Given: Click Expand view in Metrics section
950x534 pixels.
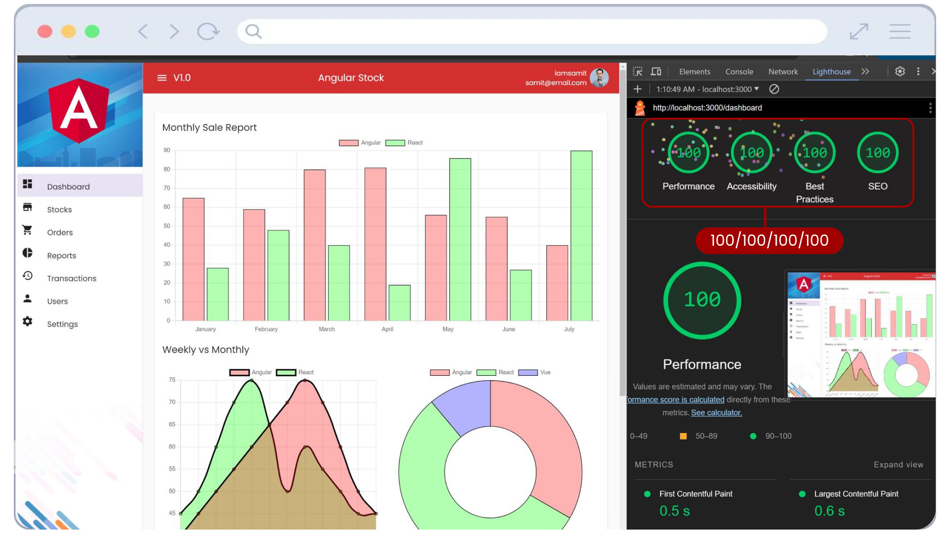Looking at the screenshot, I should [899, 465].
